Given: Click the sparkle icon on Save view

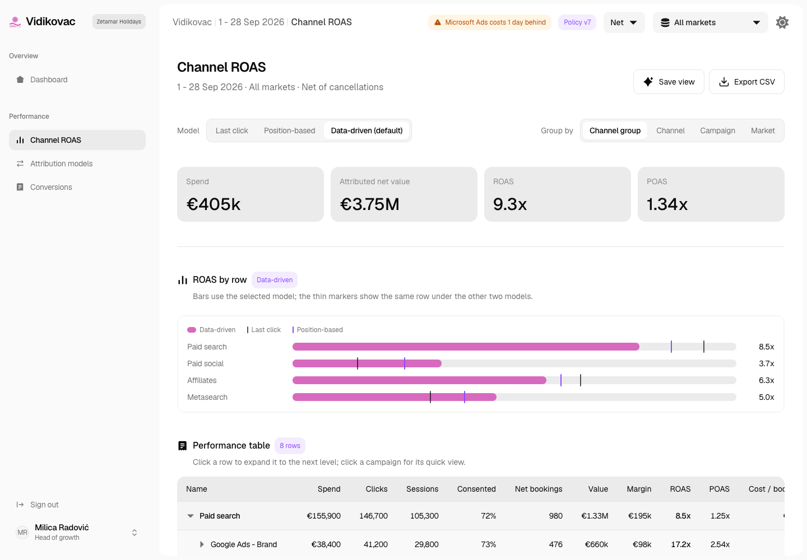Looking at the screenshot, I should tap(648, 82).
